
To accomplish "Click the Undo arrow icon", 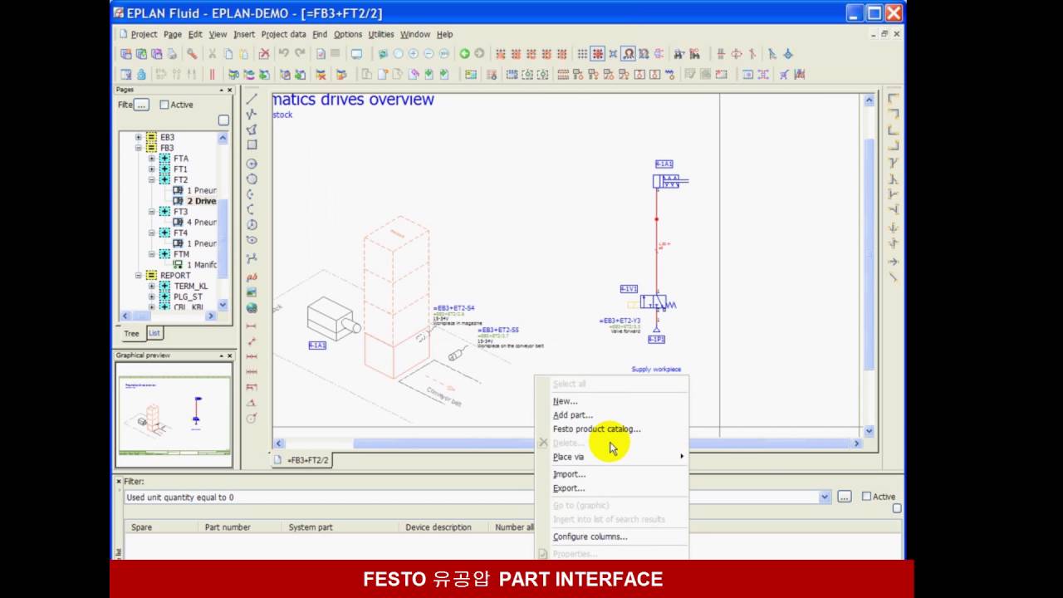I will (284, 54).
